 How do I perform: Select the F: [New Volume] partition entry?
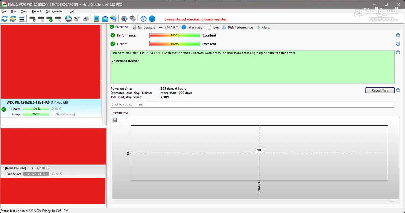click(53, 171)
